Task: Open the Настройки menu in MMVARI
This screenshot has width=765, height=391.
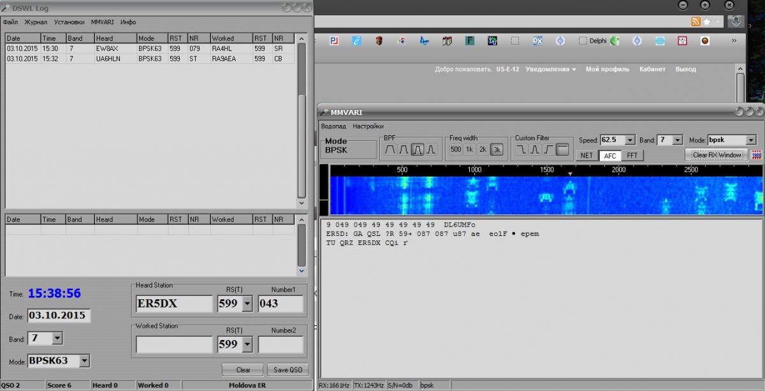Action: coord(368,126)
